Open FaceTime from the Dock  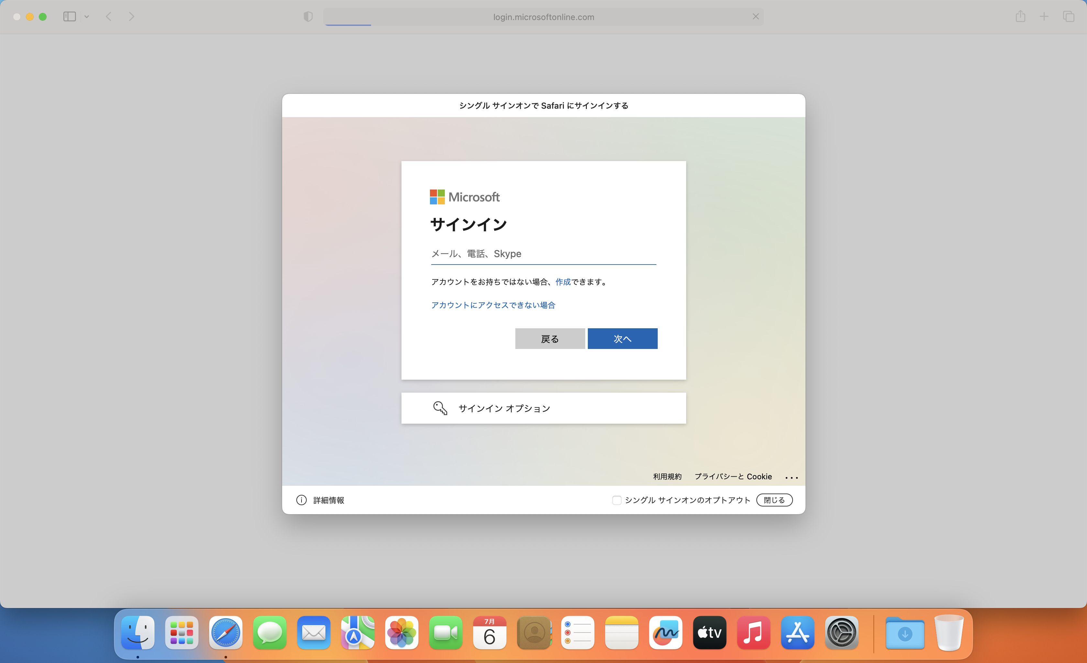(445, 633)
